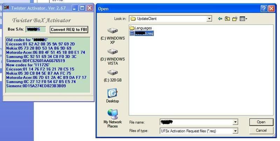Viewport: 280px width, 141px height.
Task: Open the Look in folder dropdown
Action: pyautogui.click(x=209, y=19)
